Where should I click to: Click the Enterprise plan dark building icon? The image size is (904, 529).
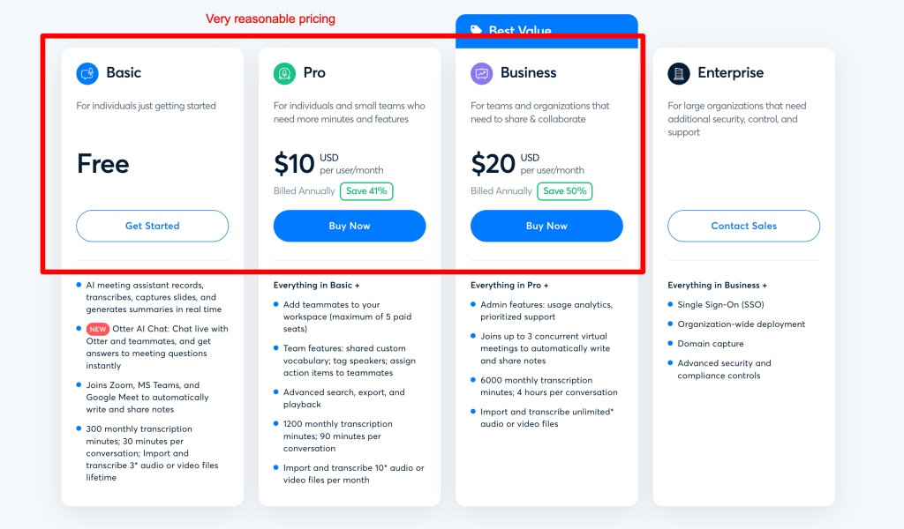pos(679,74)
